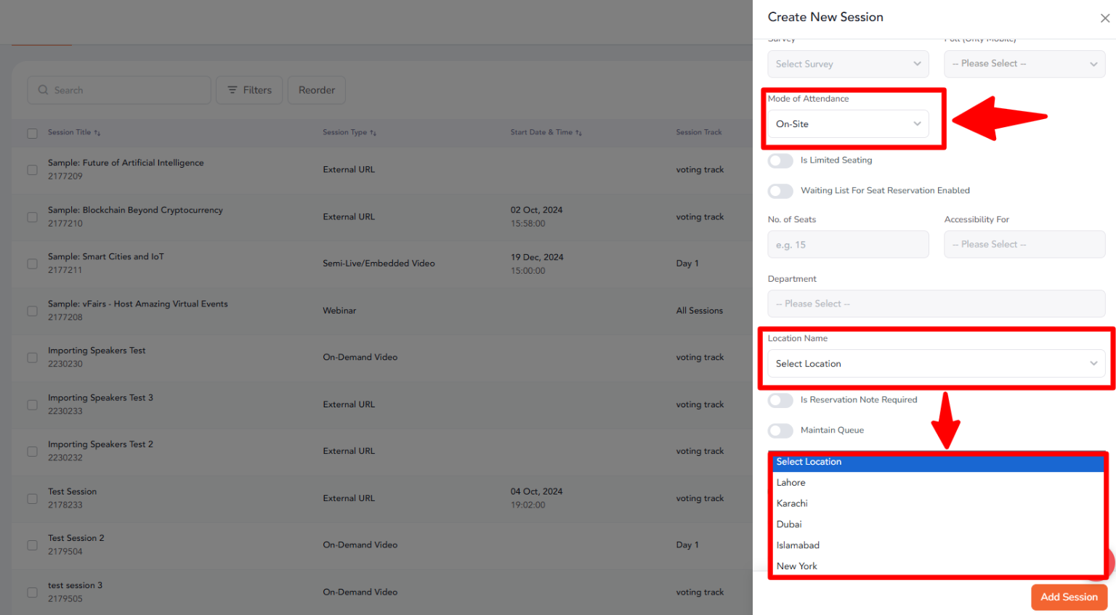Click the No. of Seats input field
Viewport: 1116px width, 615px height.
(848, 245)
